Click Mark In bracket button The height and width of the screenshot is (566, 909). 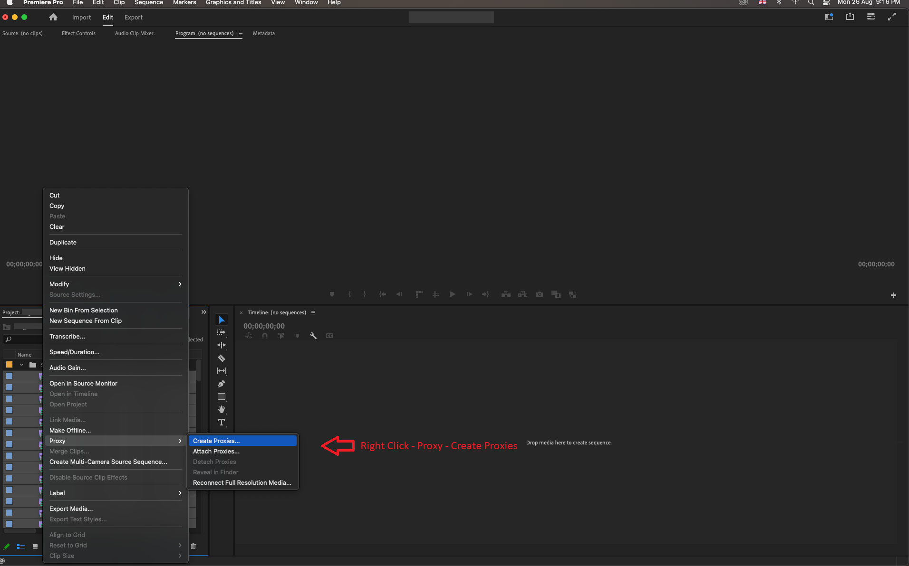click(x=349, y=294)
